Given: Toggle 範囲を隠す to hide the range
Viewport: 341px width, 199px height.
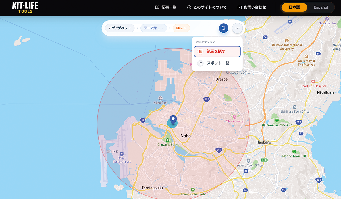Looking at the screenshot, I should 217,51.
